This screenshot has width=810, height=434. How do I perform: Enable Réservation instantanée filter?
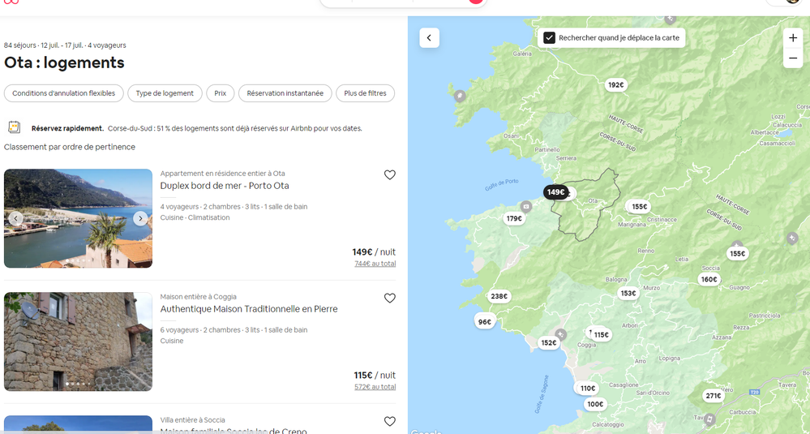(x=285, y=93)
